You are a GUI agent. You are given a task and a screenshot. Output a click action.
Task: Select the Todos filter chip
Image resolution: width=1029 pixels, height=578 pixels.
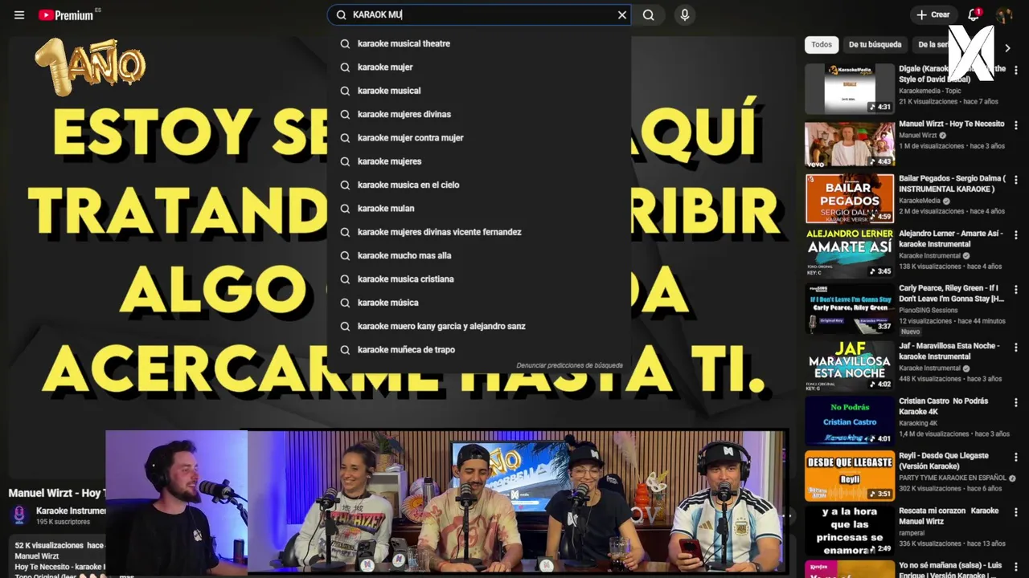[822, 44]
